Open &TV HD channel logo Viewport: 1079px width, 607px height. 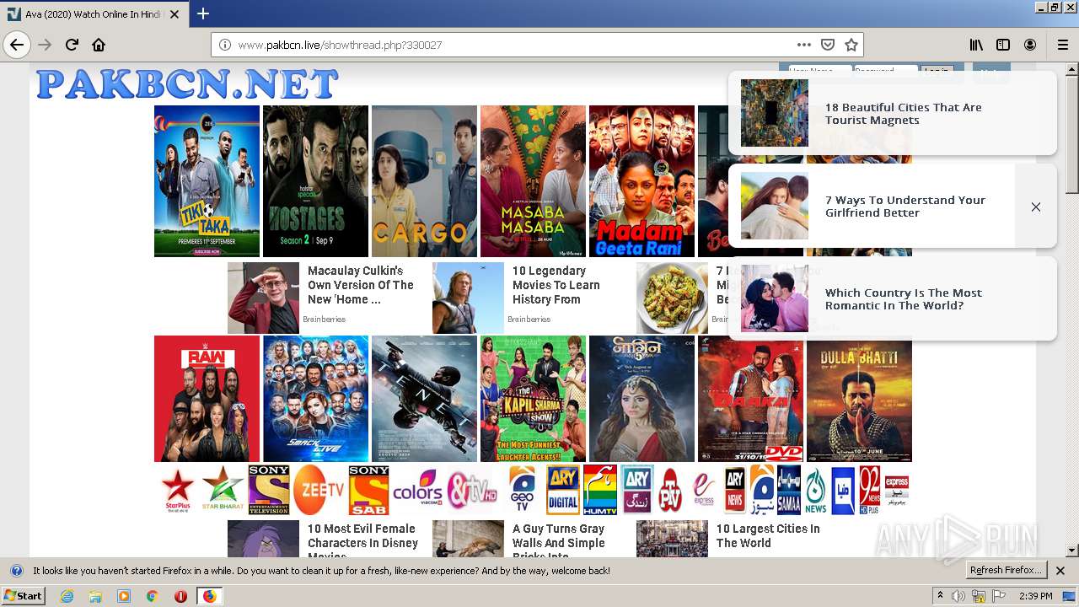471,490
